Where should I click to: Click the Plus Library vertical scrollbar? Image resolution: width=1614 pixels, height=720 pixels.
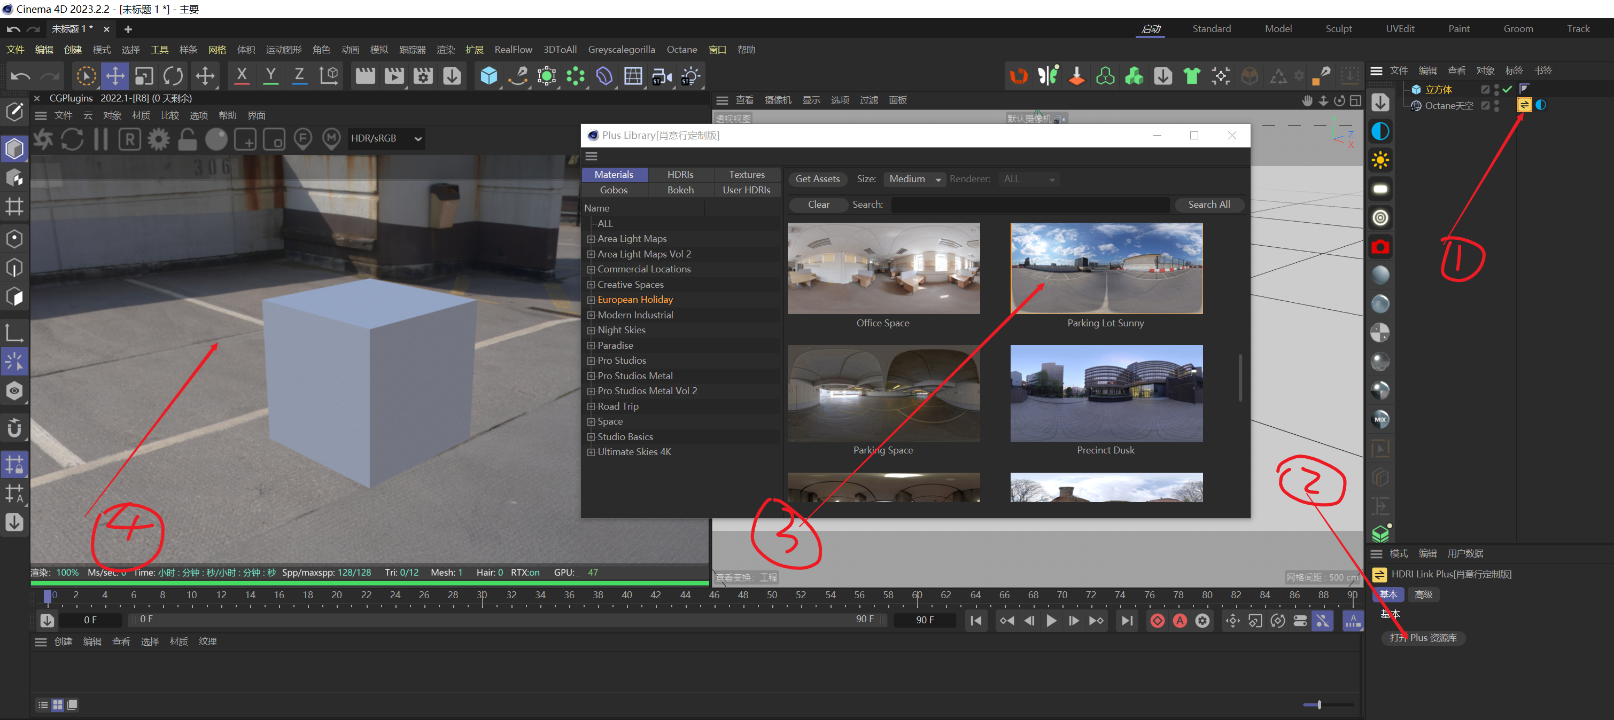[1240, 378]
